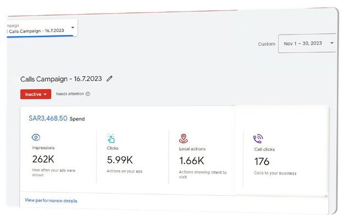Click the SAR3,468.50 spend amount
Screen dimensions: 346x221
point(48,118)
